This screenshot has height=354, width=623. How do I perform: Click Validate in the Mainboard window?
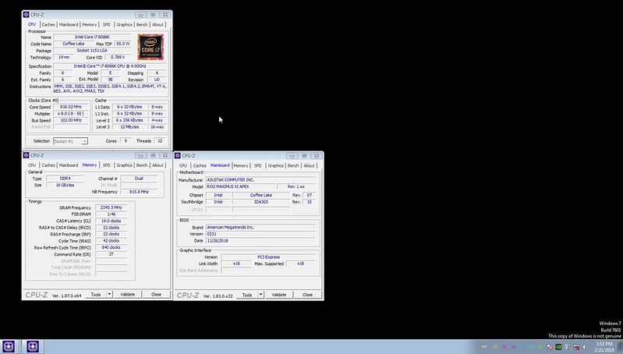point(279,295)
